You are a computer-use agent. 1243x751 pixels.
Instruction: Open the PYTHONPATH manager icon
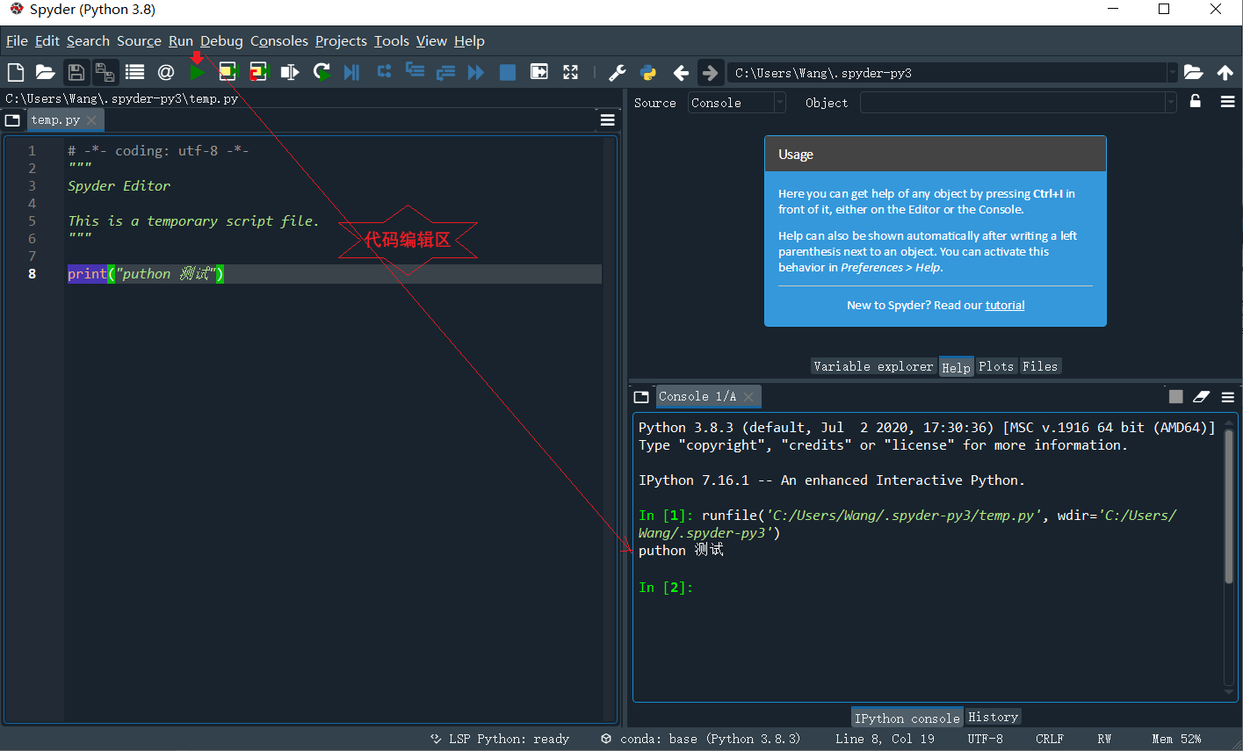pos(648,72)
